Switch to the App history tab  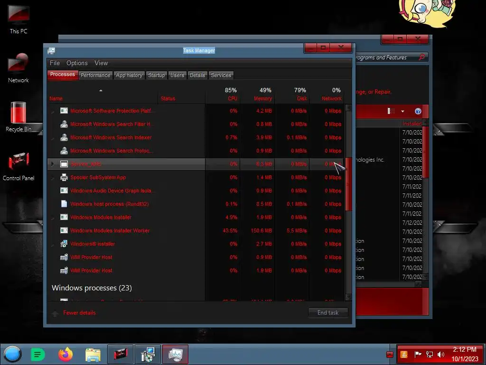pos(129,75)
